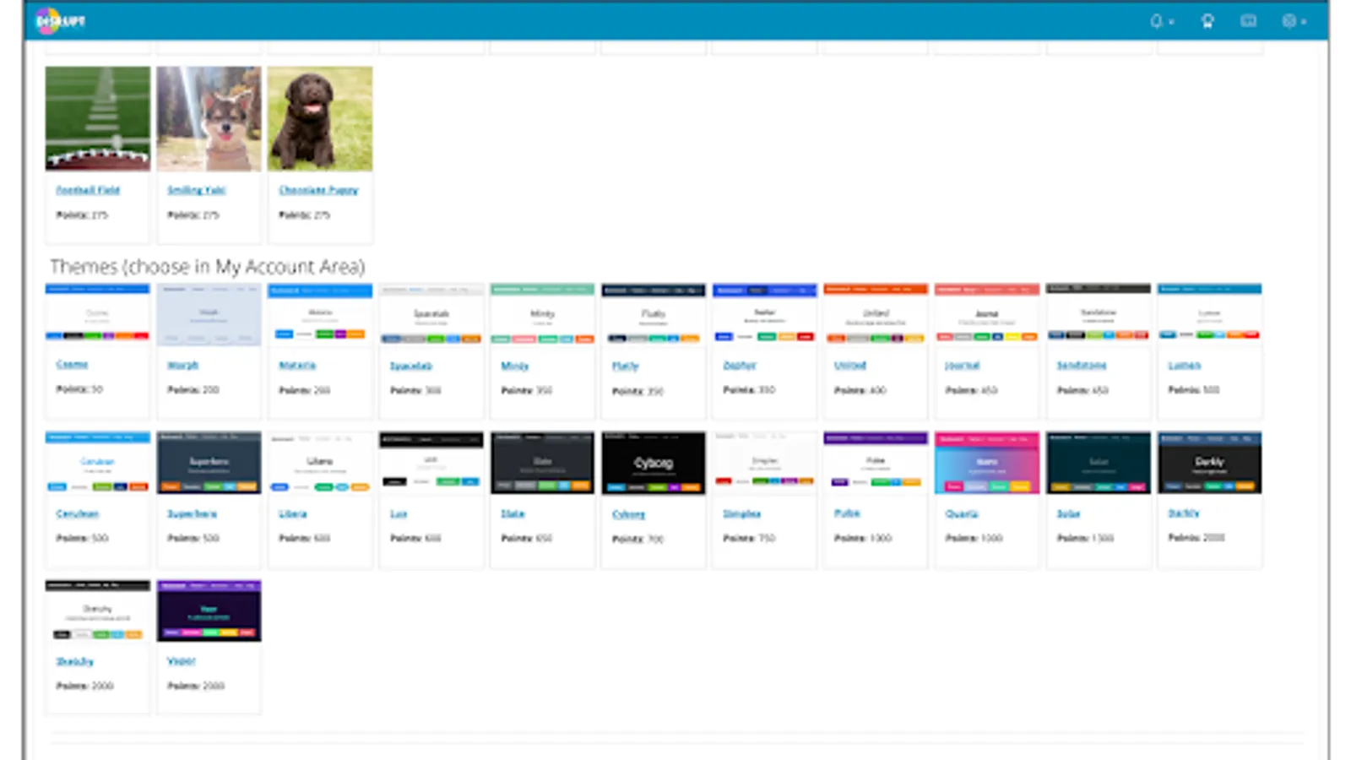Open the Flatly theme link

point(626,366)
